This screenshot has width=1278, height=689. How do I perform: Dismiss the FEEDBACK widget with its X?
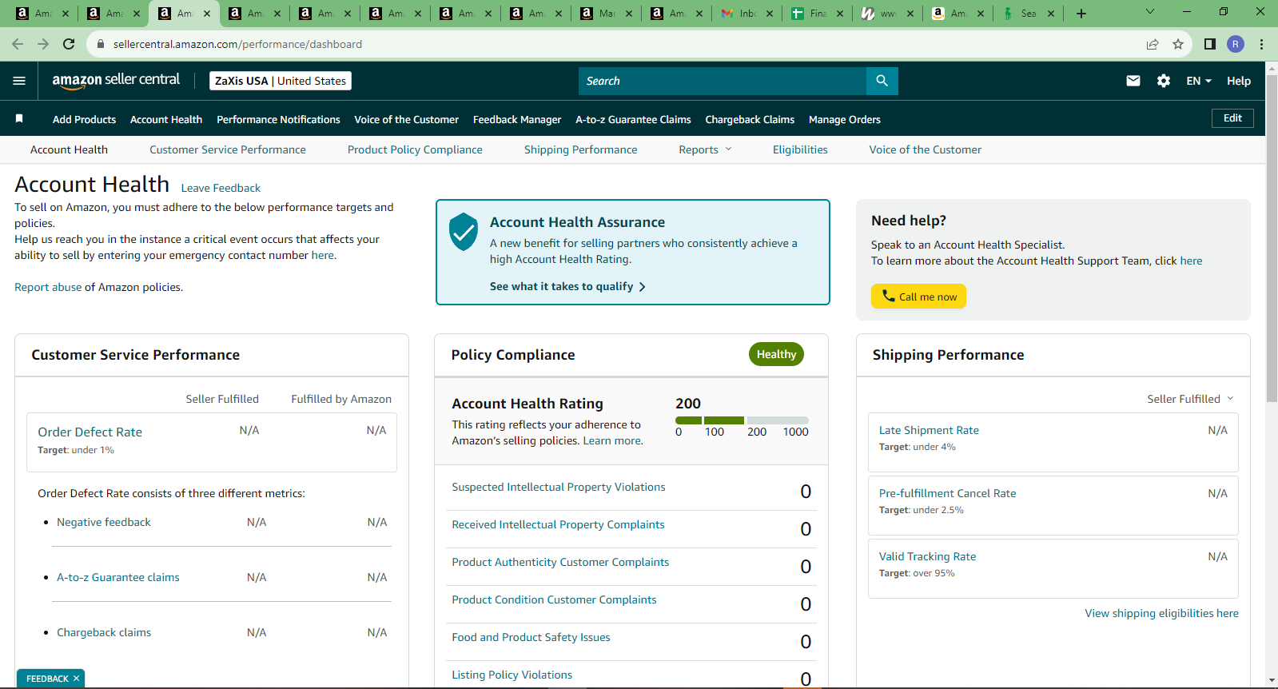pyautogui.click(x=76, y=679)
